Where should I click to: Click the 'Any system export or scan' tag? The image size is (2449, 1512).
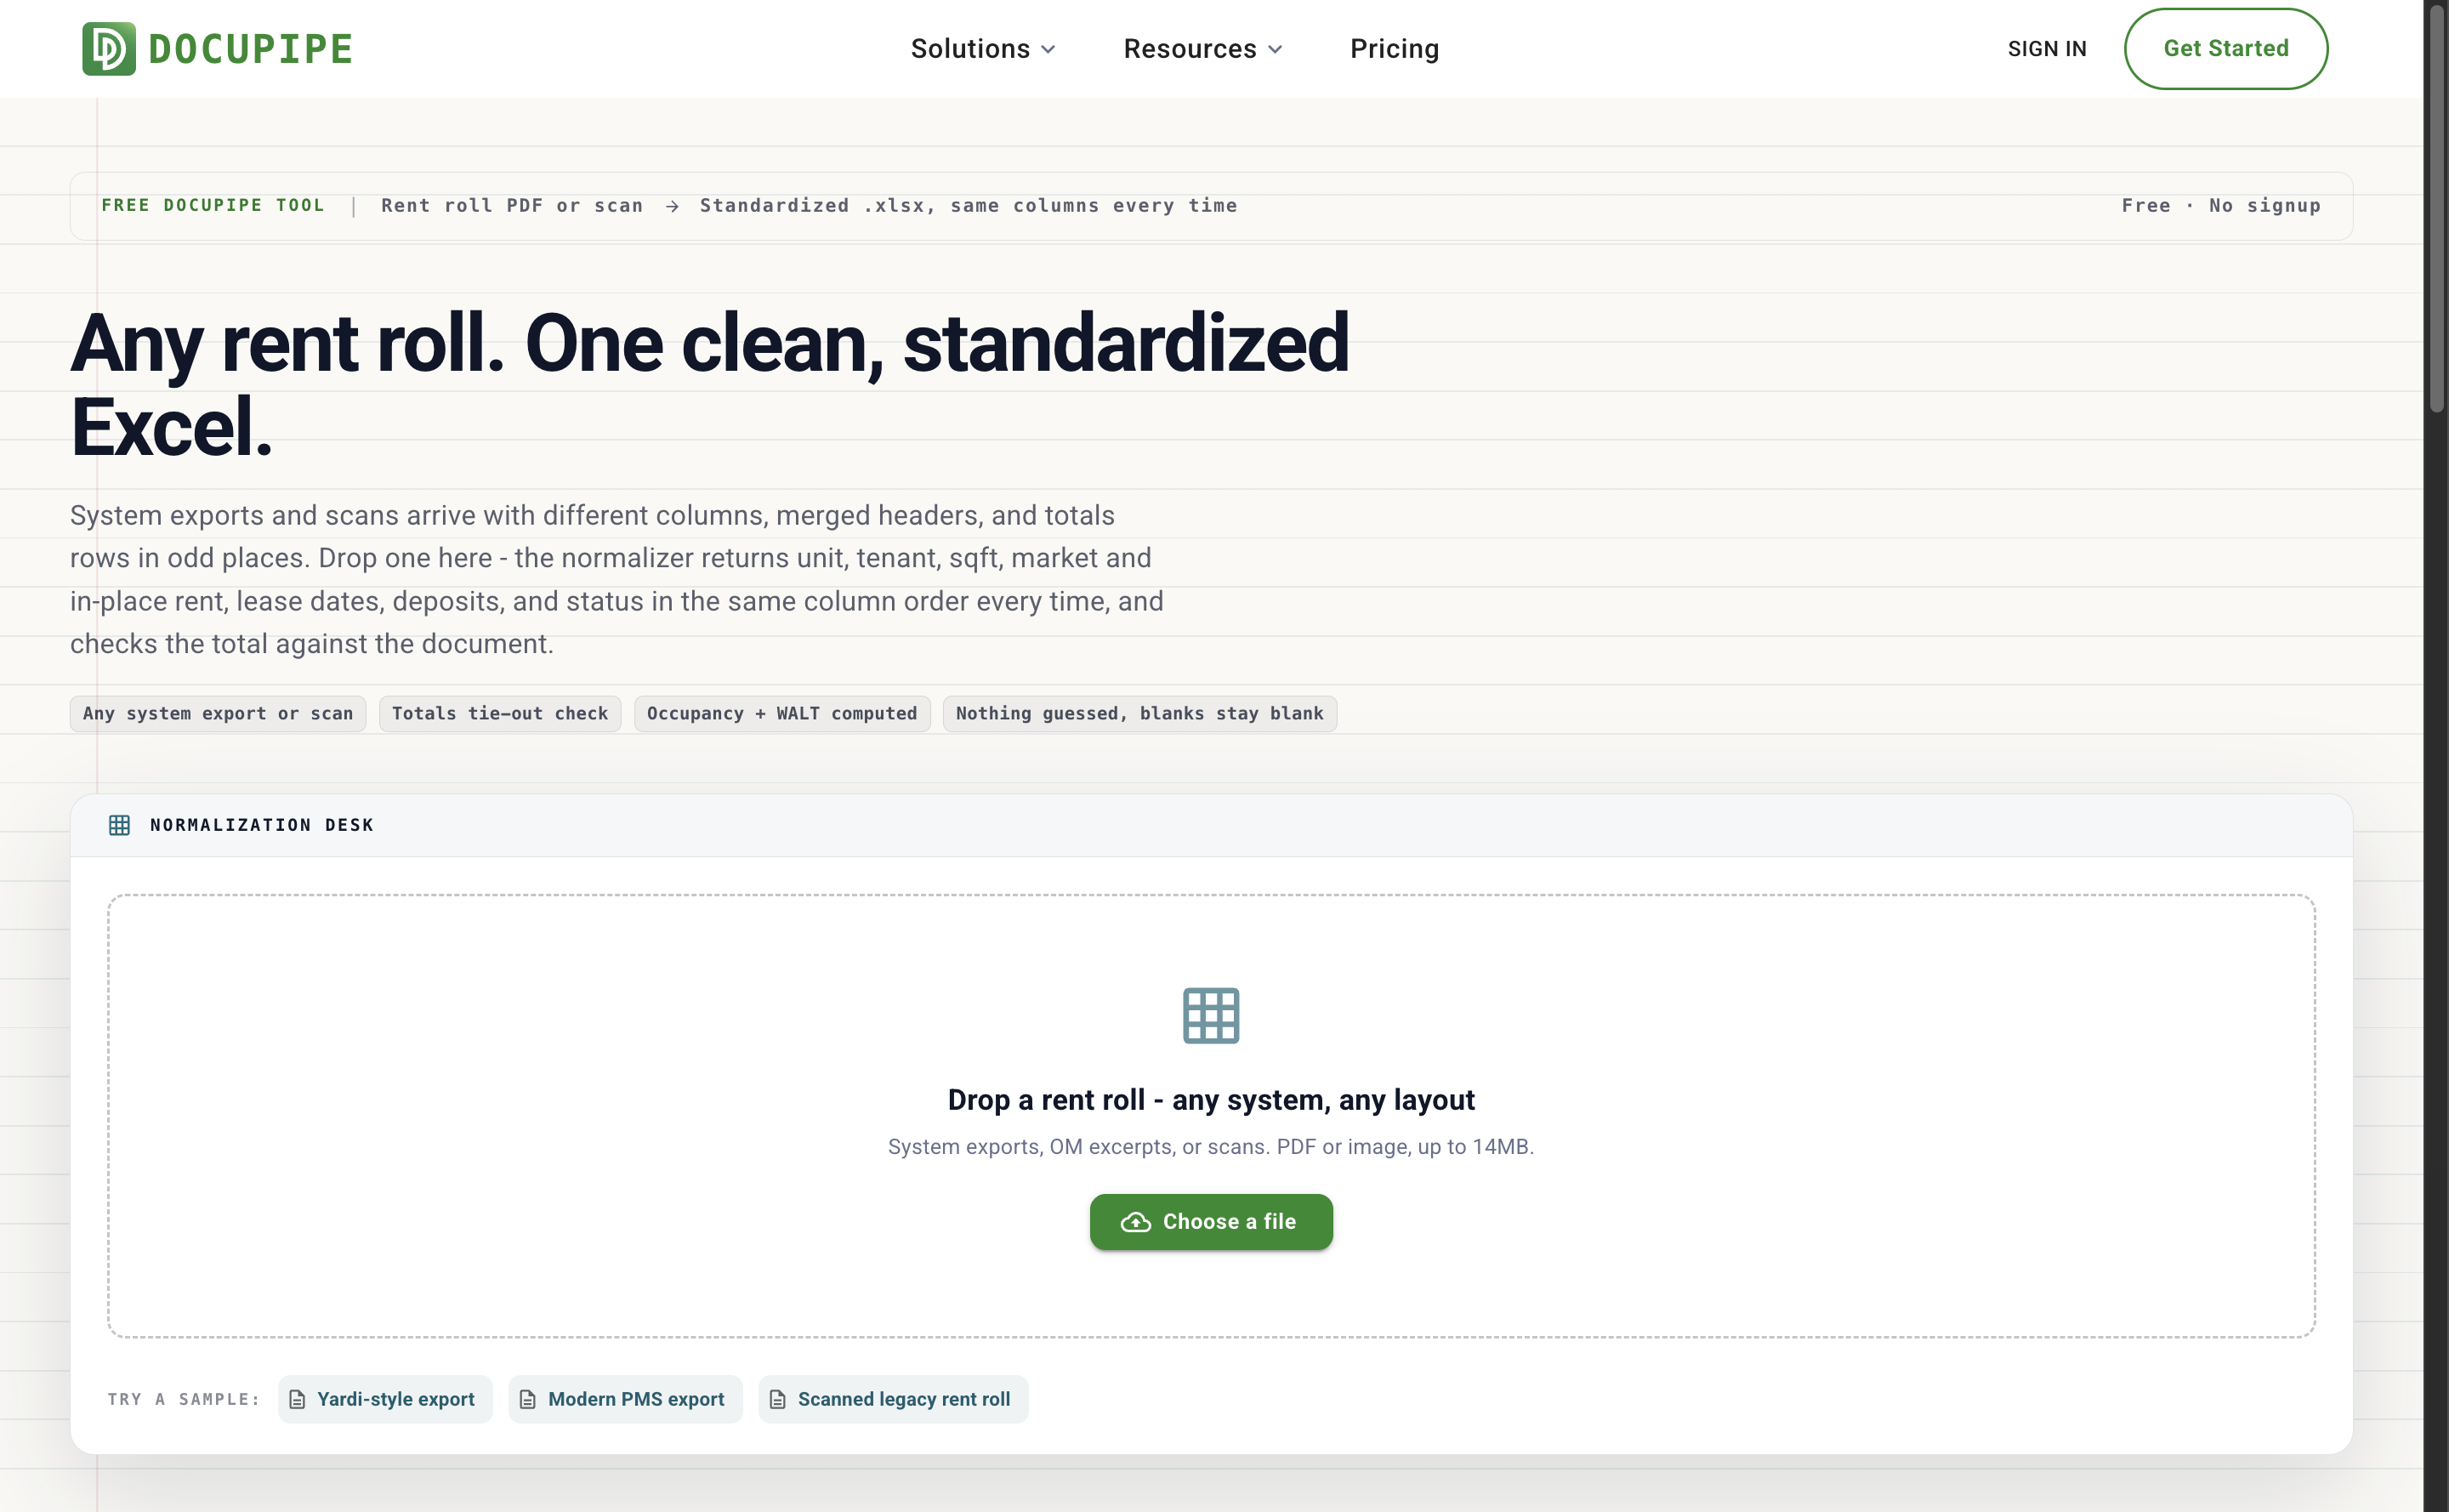[x=218, y=713]
